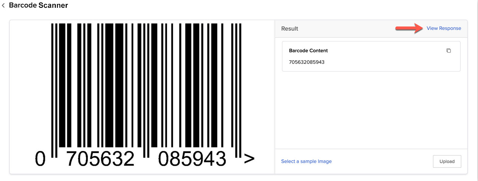Click the leading 0 digit beside the barcode
The image size is (478, 181).
40,159
